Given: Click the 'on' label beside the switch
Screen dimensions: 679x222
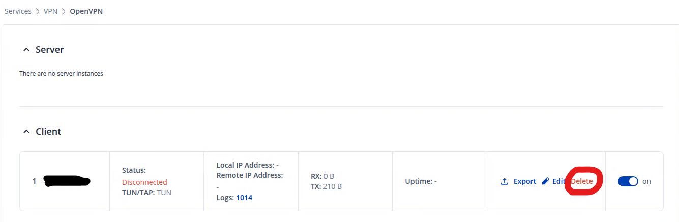Looking at the screenshot, I should (646, 181).
